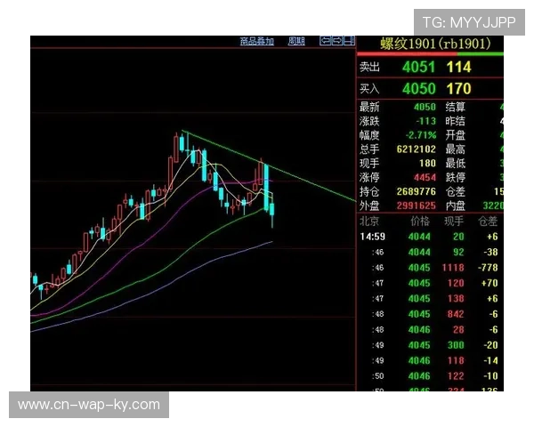Select the tick row with volume 138
The width and height of the screenshot is (534, 427).
click(430, 299)
